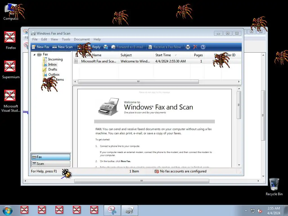The width and height of the screenshot is (288, 216).
Task: Open the File menu
Action: [35, 39]
